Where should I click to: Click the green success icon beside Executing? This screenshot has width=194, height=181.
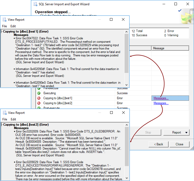click(x=39, y=93)
